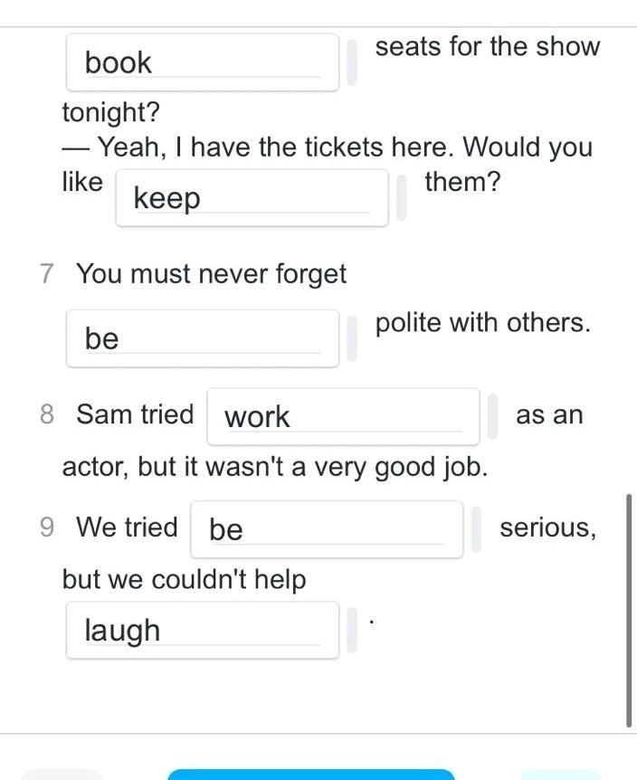Tap the gray marker beside the "laugh" field
The width and height of the screenshot is (637, 780).
coord(352,630)
